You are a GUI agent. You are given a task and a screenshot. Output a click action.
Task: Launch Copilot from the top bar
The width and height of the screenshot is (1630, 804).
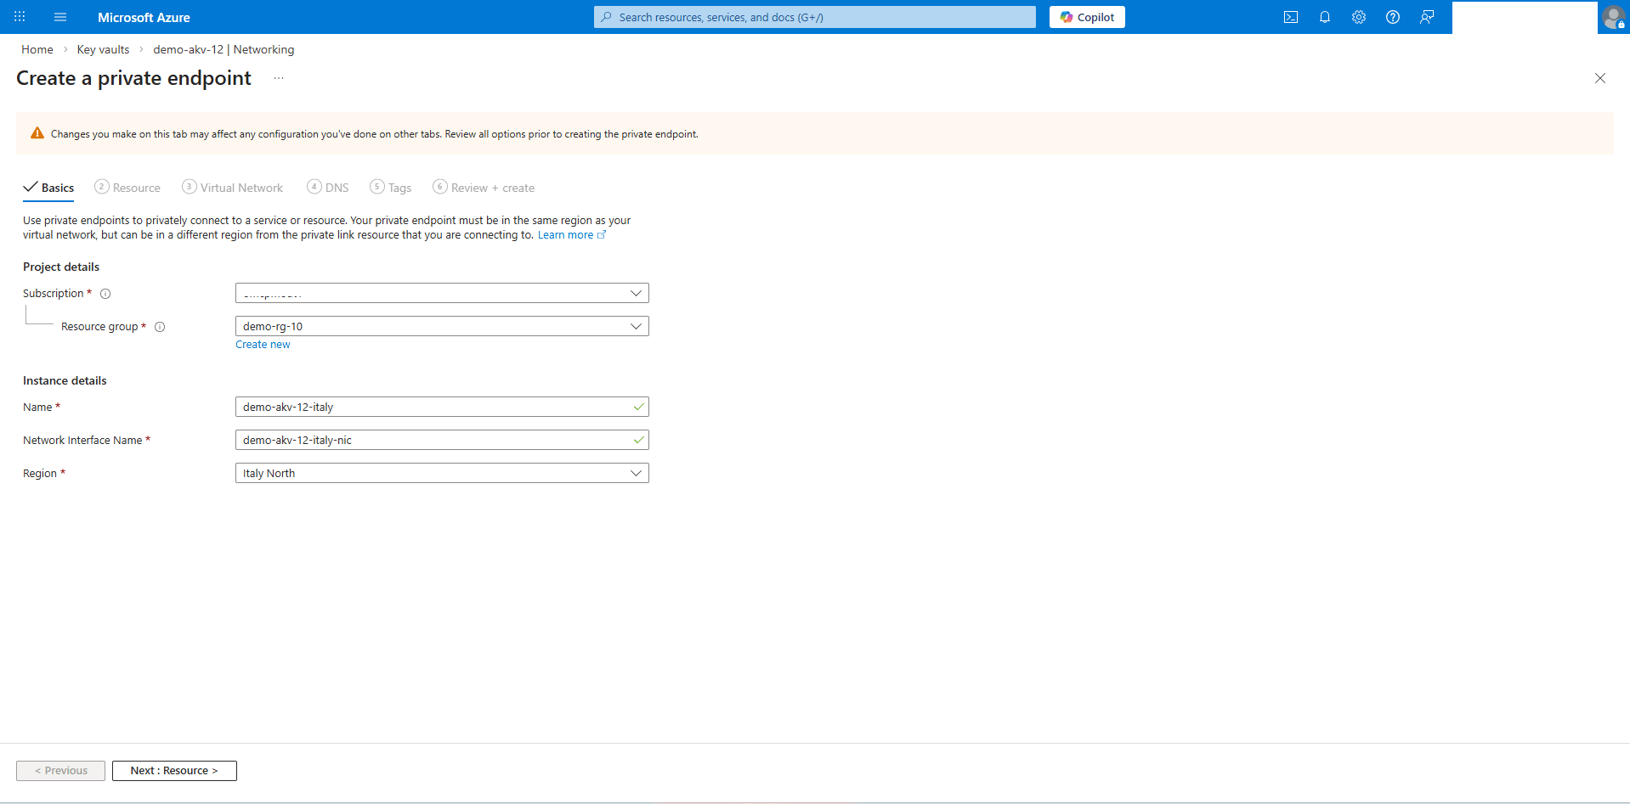pyautogui.click(x=1087, y=16)
